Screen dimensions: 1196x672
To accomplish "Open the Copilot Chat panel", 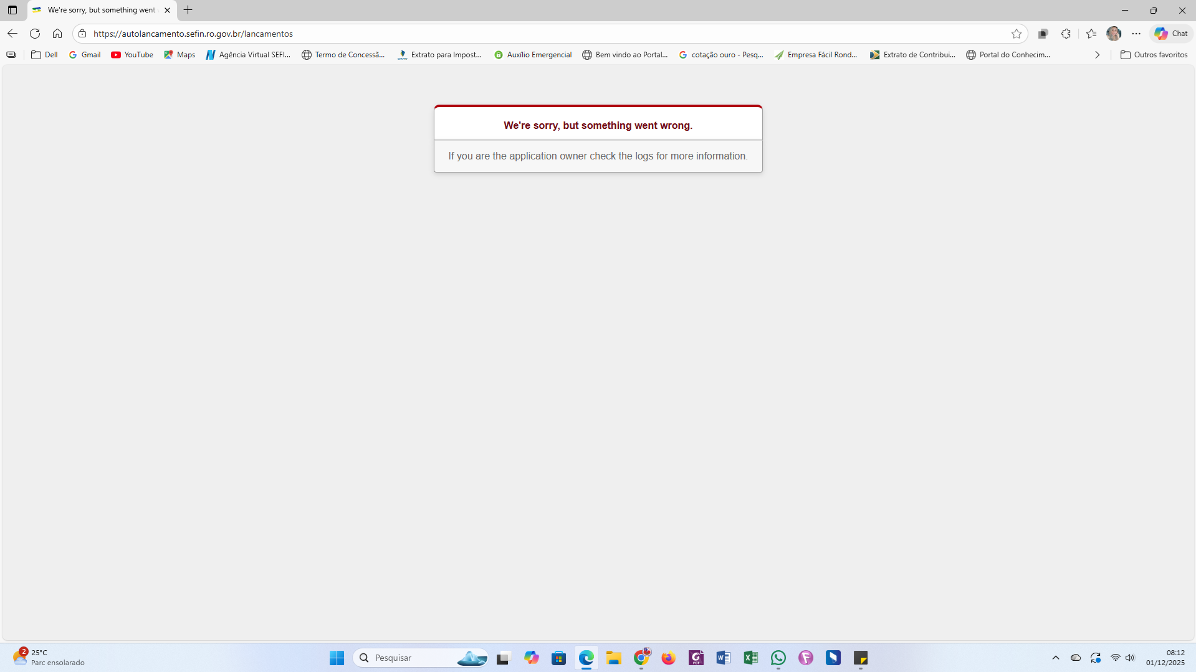I will tap(1171, 34).
